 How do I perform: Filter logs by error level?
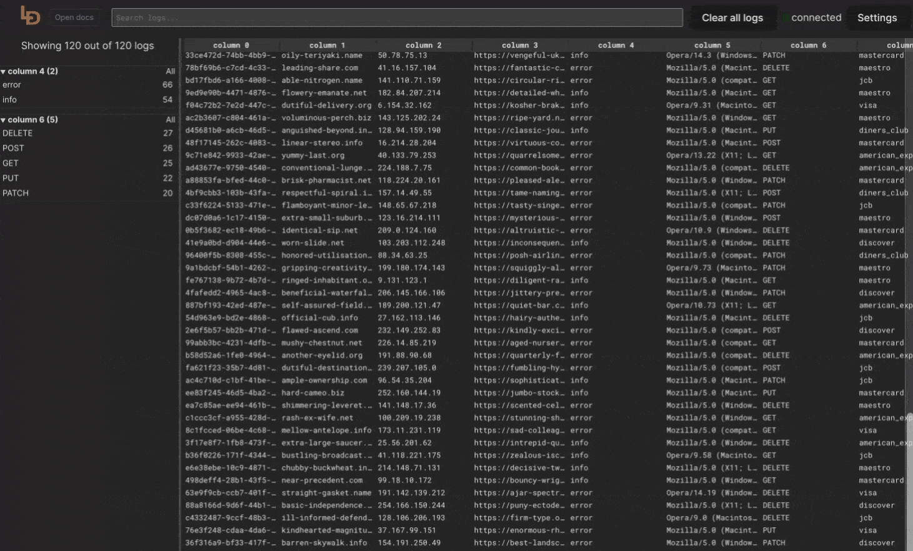(12, 85)
